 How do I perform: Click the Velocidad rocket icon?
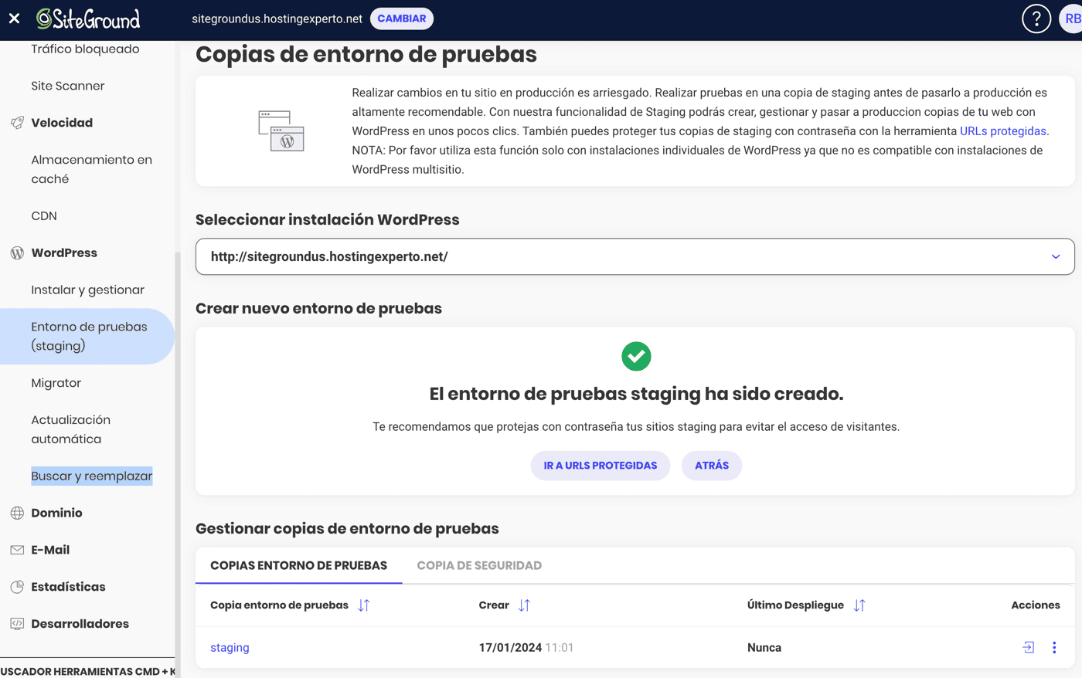(x=17, y=123)
